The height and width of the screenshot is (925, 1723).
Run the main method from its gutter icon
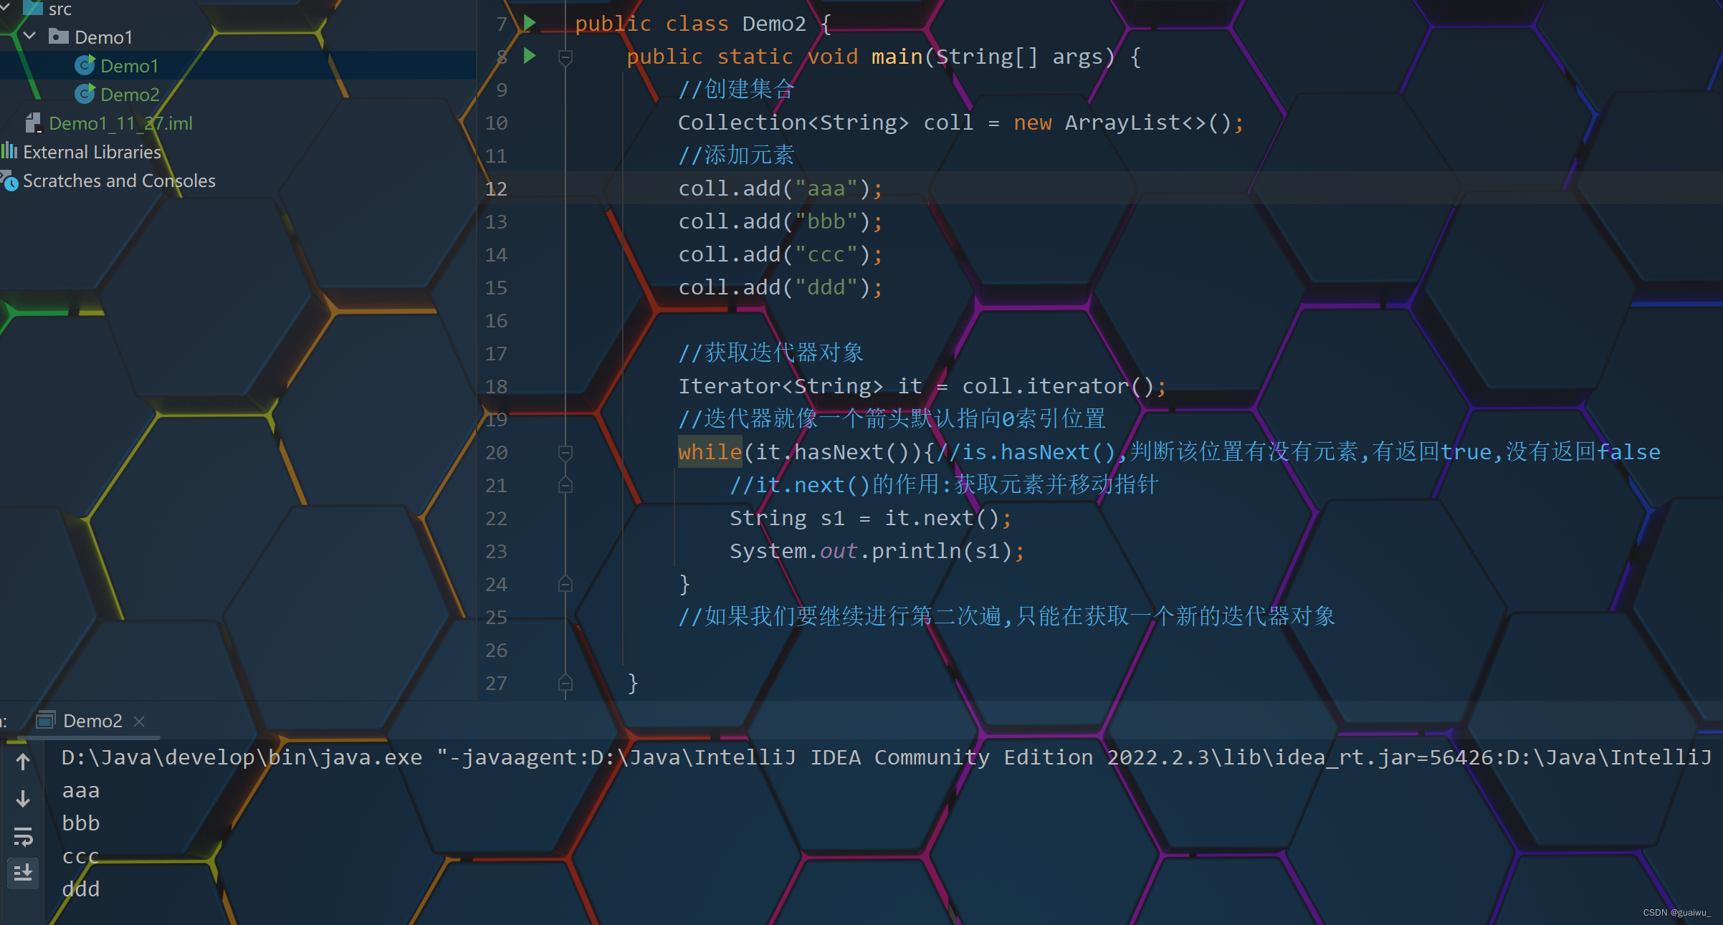pyautogui.click(x=529, y=56)
